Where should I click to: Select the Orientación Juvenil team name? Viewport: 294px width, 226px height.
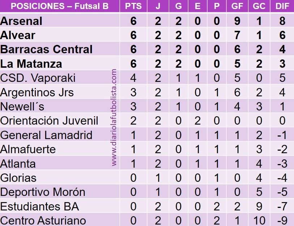49,121
